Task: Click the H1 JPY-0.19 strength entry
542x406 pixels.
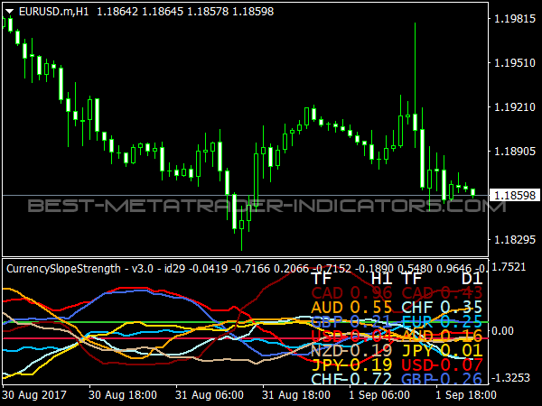Action: (x=351, y=364)
